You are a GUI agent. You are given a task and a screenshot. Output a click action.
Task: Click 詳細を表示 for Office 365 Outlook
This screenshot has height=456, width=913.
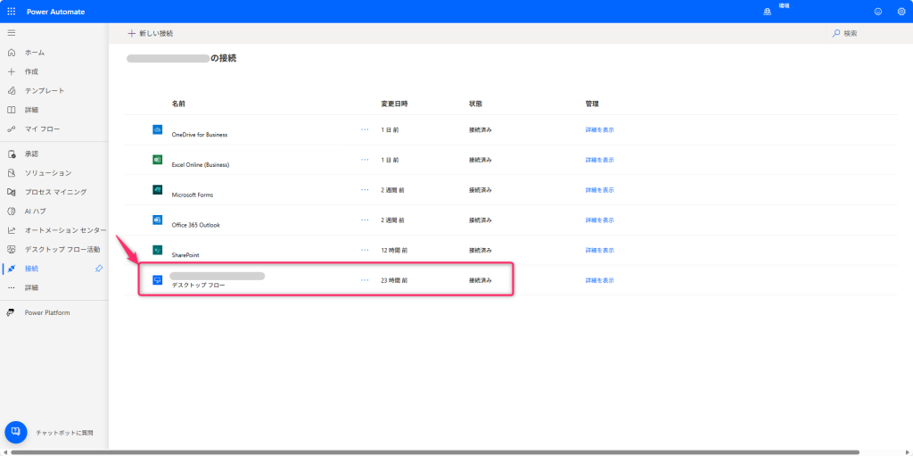click(x=600, y=220)
